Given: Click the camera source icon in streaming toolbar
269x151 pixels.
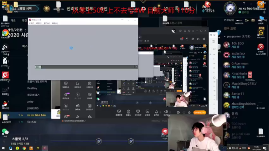Looking at the screenshot, I should [128, 112].
